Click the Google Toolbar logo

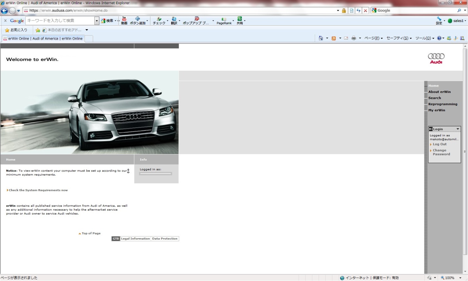[x=17, y=21]
